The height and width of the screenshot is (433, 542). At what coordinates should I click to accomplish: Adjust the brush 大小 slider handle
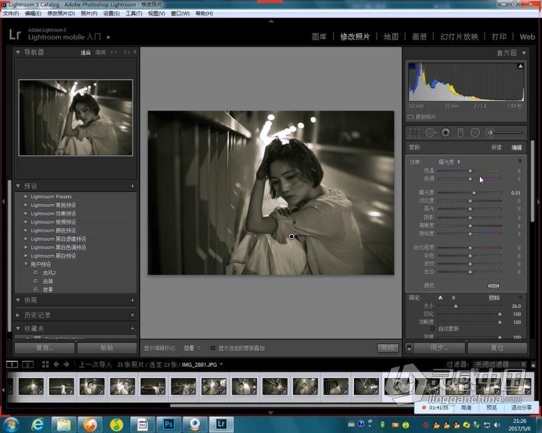click(x=456, y=307)
